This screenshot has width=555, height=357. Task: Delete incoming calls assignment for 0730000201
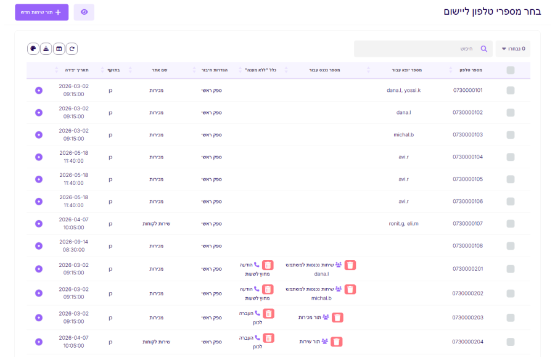pyautogui.click(x=350, y=265)
